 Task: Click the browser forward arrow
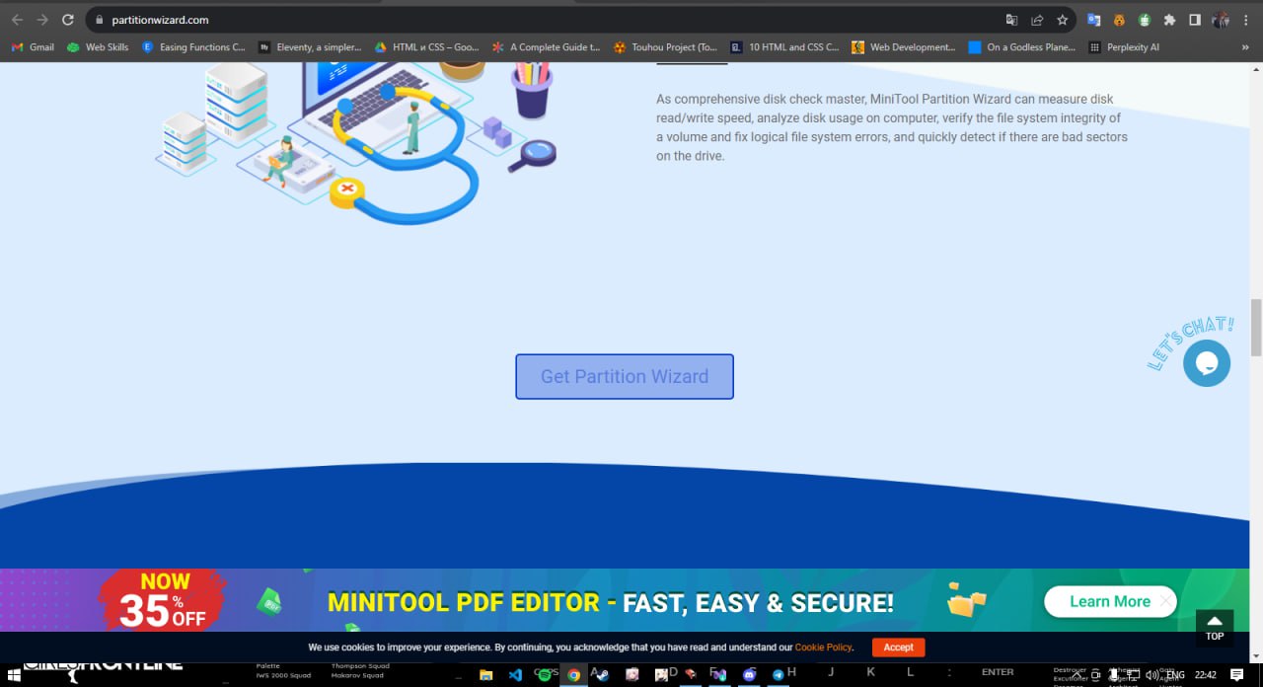click(42, 20)
